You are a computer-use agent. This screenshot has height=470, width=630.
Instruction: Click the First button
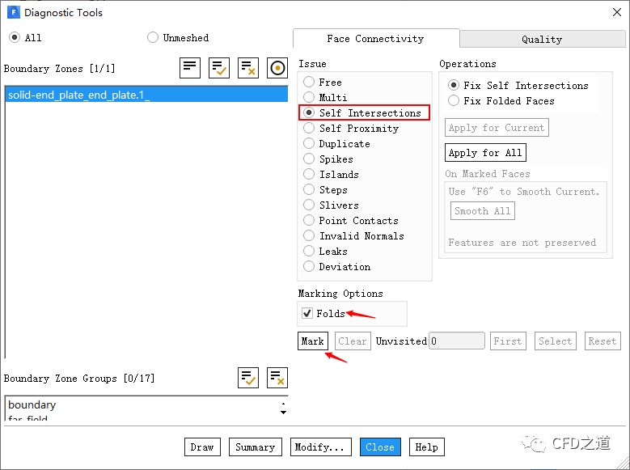pos(508,341)
